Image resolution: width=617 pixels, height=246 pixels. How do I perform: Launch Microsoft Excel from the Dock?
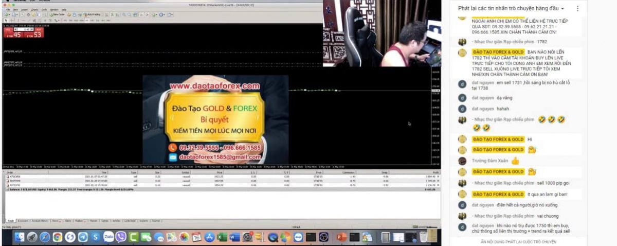coord(222,237)
